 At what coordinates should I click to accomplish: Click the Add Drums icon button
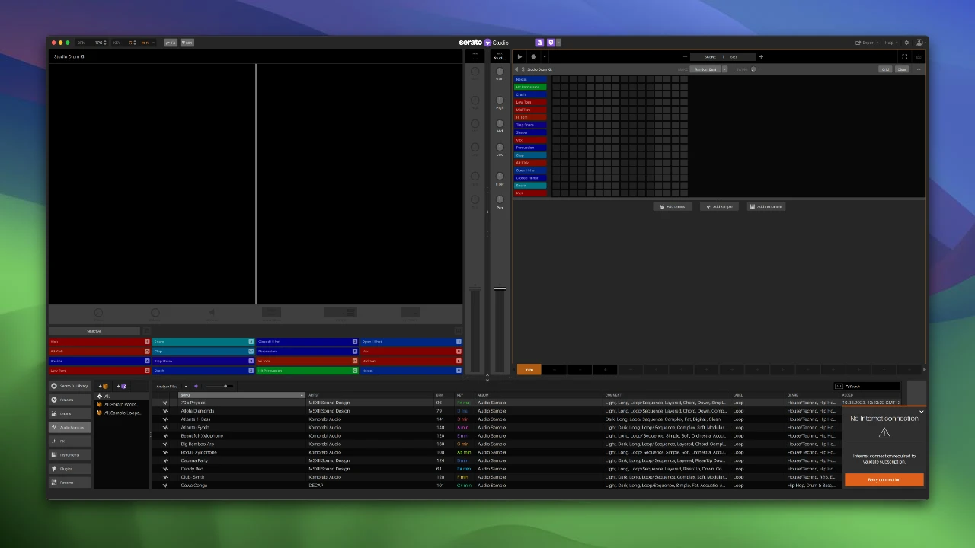coord(673,206)
